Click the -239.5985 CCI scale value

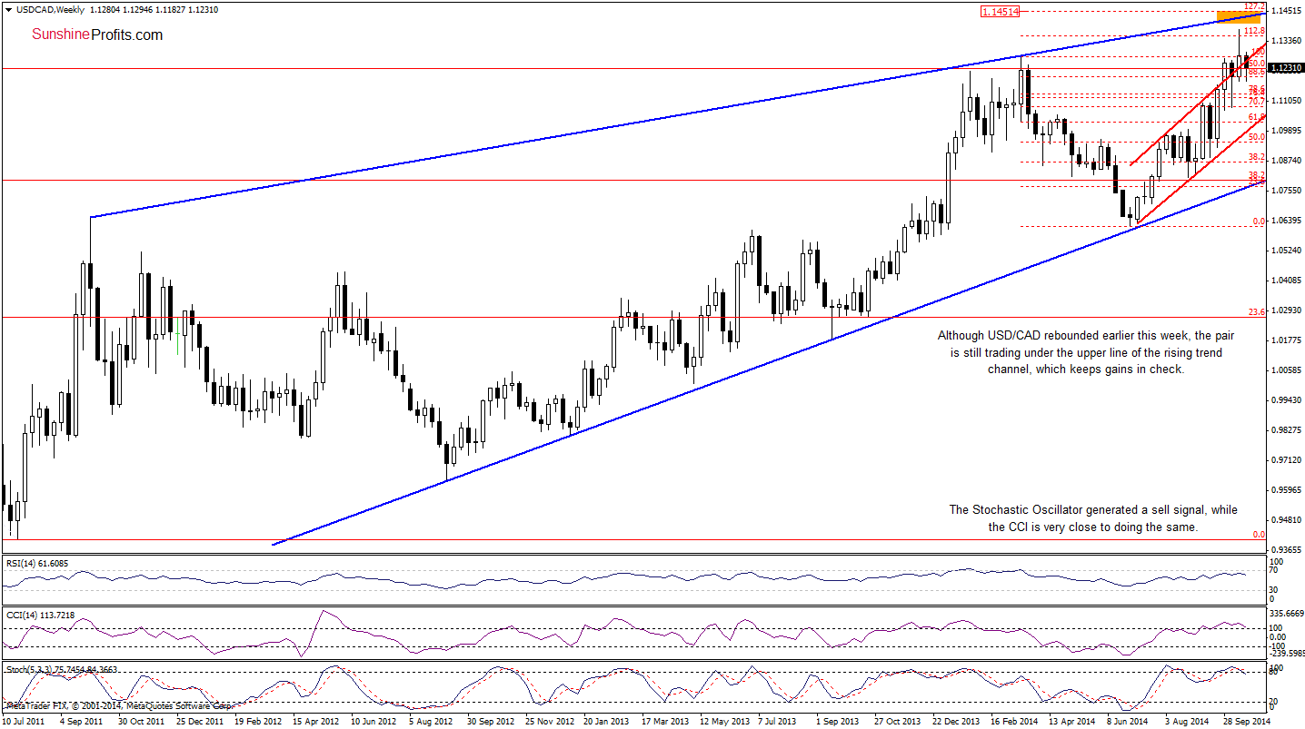pyautogui.click(x=1286, y=652)
